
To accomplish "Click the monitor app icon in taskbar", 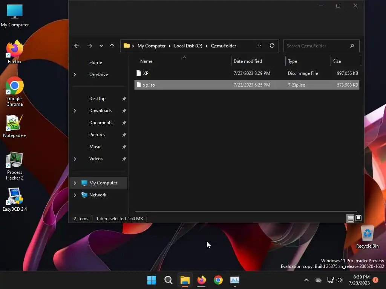I will point(234,280).
